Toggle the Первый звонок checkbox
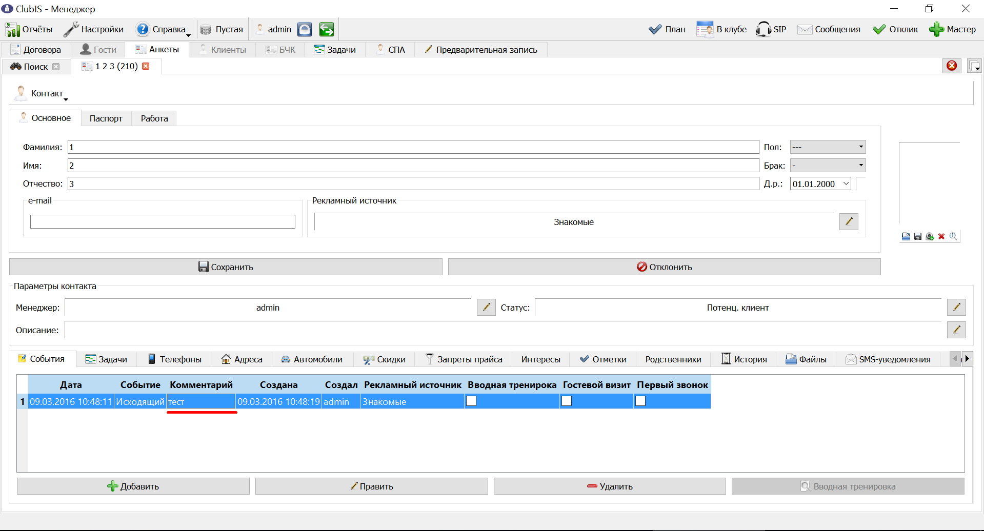The width and height of the screenshot is (984, 531). coord(640,401)
